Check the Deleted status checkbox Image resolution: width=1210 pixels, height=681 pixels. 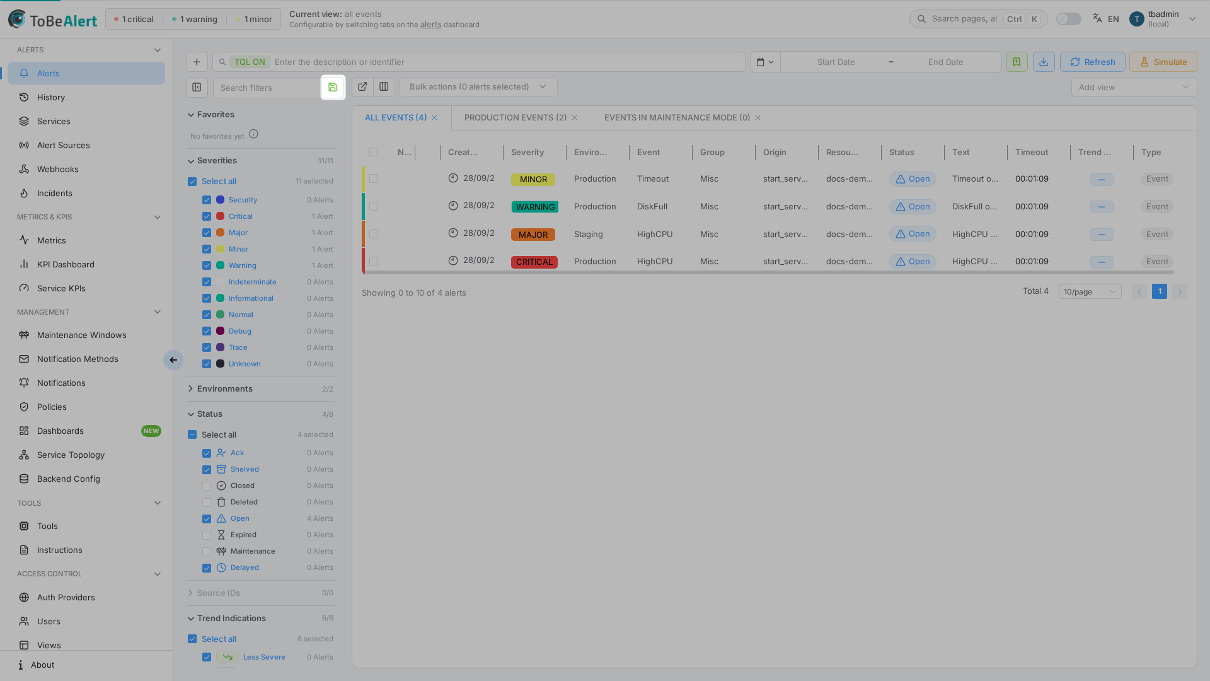tap(207, 503)
